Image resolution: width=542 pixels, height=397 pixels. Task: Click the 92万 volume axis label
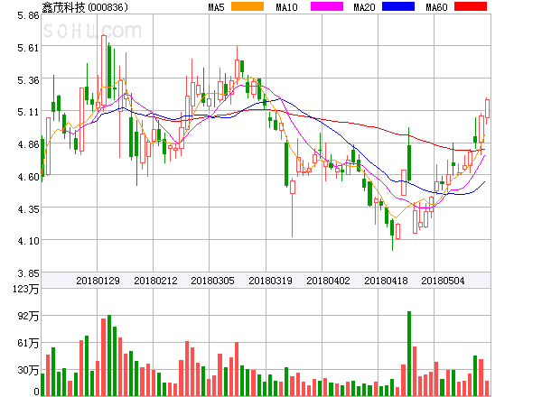(x=28, y=316)
